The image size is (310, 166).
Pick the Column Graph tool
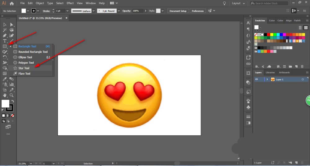point(12,84)
